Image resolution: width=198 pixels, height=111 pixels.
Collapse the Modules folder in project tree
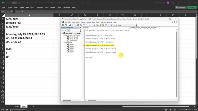[x=64, y=43]
